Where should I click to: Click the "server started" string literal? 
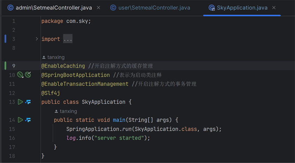[119, 138]
